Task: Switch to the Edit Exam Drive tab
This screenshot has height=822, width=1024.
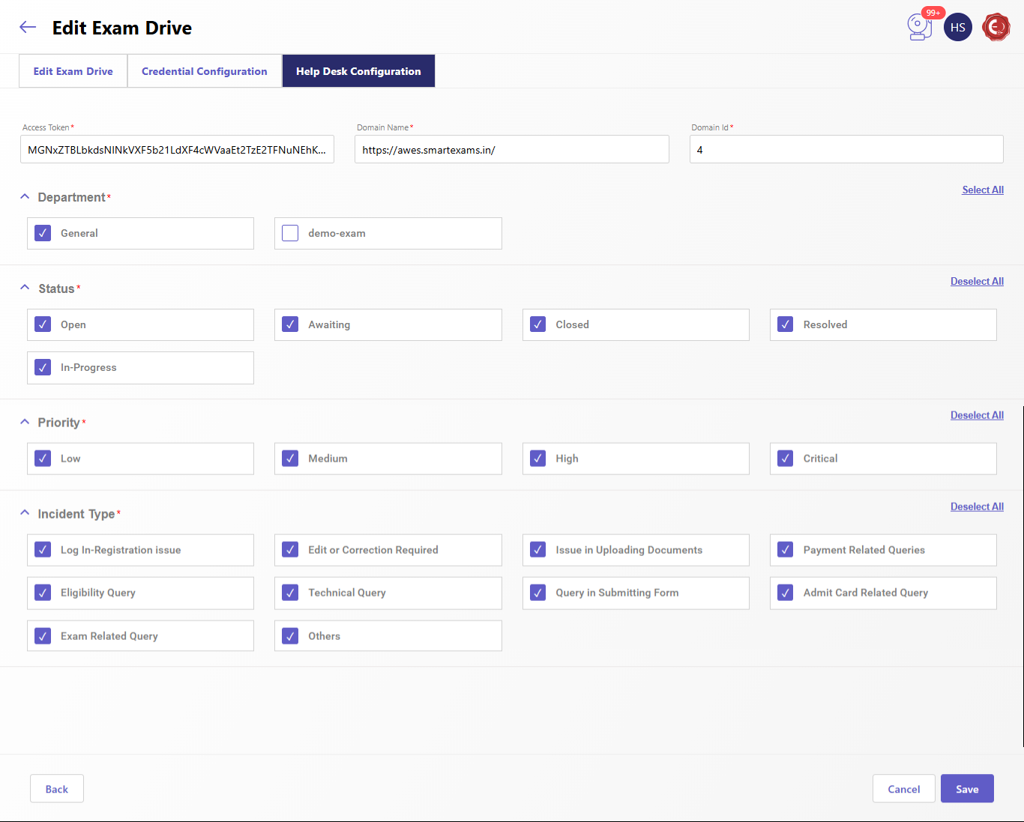Action: 73,71
